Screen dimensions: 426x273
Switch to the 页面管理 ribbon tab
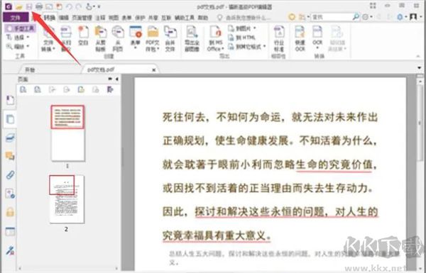[82, 18]
